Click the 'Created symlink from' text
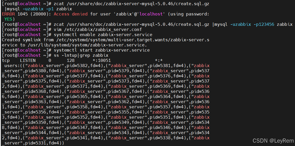 (28, 40)
